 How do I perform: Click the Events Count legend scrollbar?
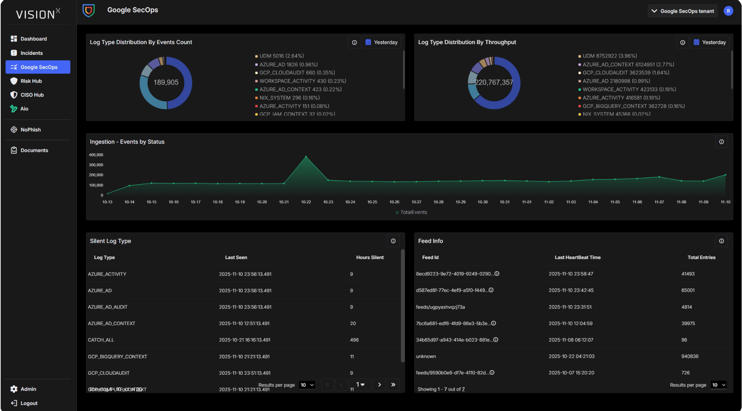404,70
